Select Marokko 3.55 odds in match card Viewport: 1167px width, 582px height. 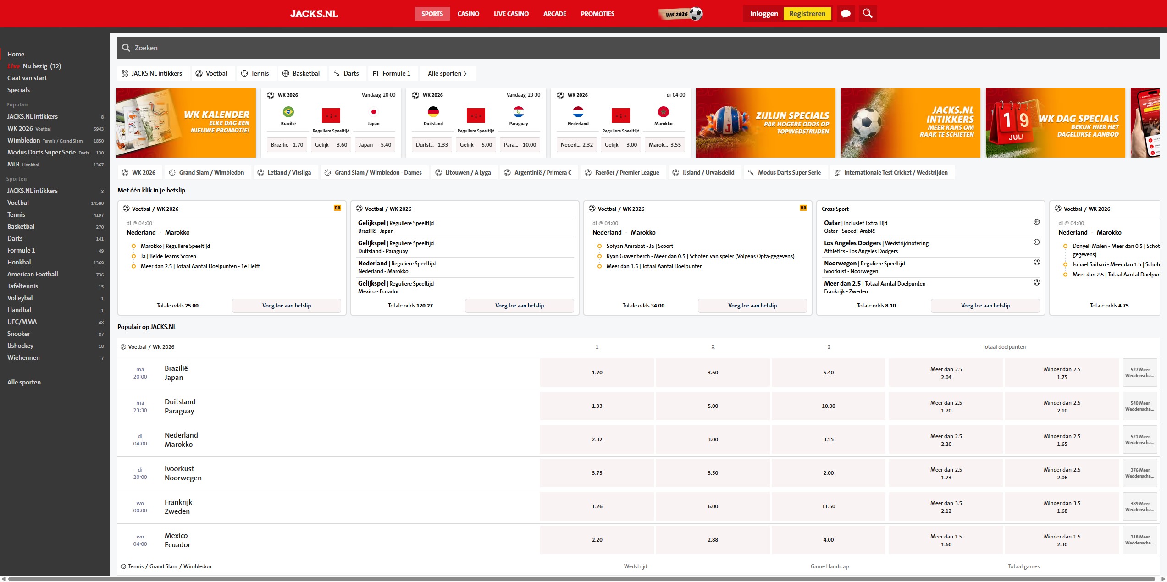pyautogui.click(x=665, y=145)
